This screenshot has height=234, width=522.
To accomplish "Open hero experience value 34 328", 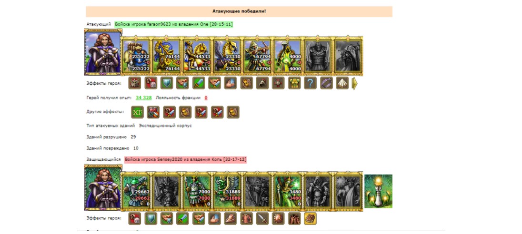I will [143, 97].
